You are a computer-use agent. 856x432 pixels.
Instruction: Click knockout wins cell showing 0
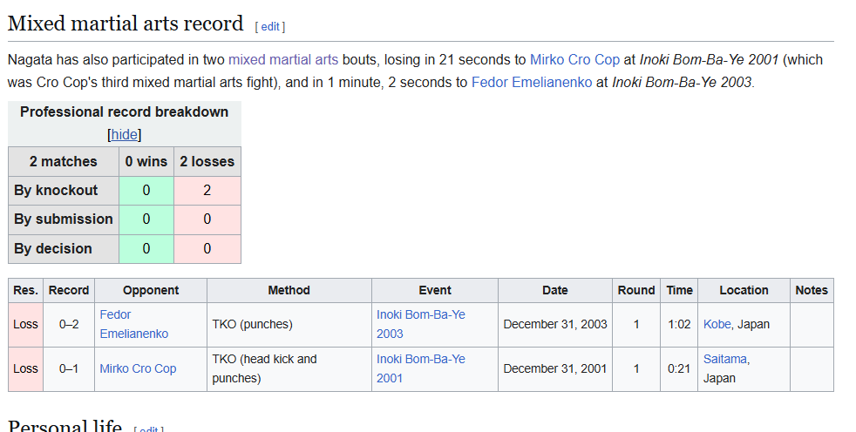click(146, 191)
